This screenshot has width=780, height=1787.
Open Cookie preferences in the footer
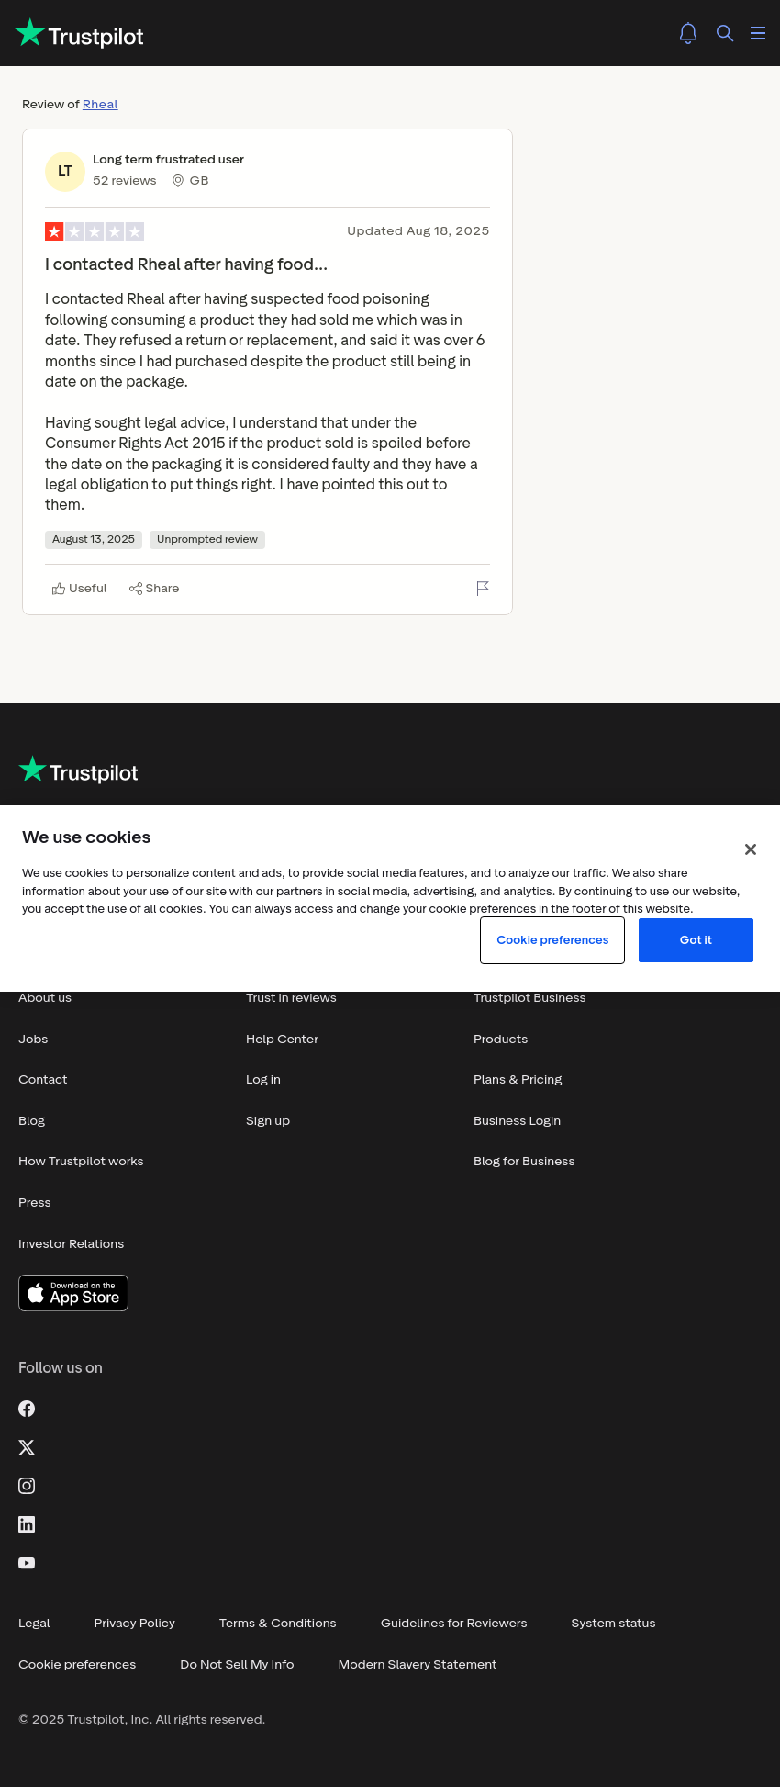(x=77, y=1665)
